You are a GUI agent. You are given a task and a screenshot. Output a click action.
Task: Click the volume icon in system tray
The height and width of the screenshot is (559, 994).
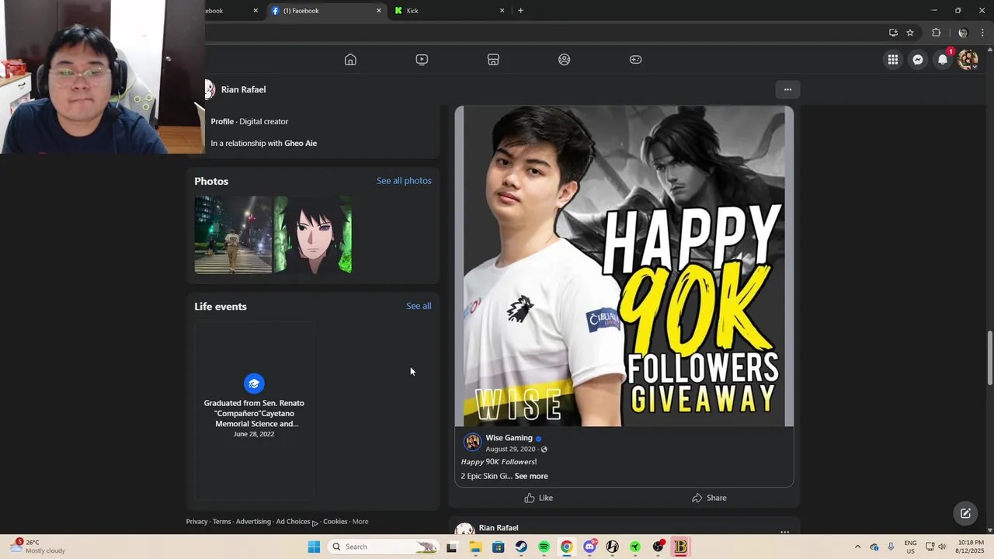coord(942,547)
